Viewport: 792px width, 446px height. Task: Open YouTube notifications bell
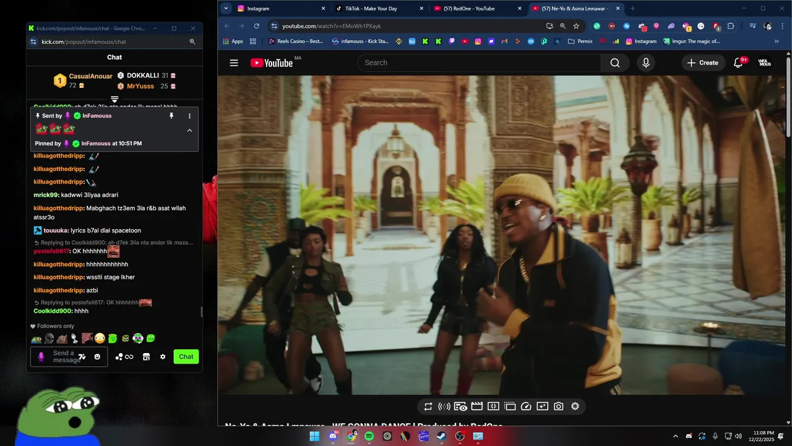pos(738,63)
